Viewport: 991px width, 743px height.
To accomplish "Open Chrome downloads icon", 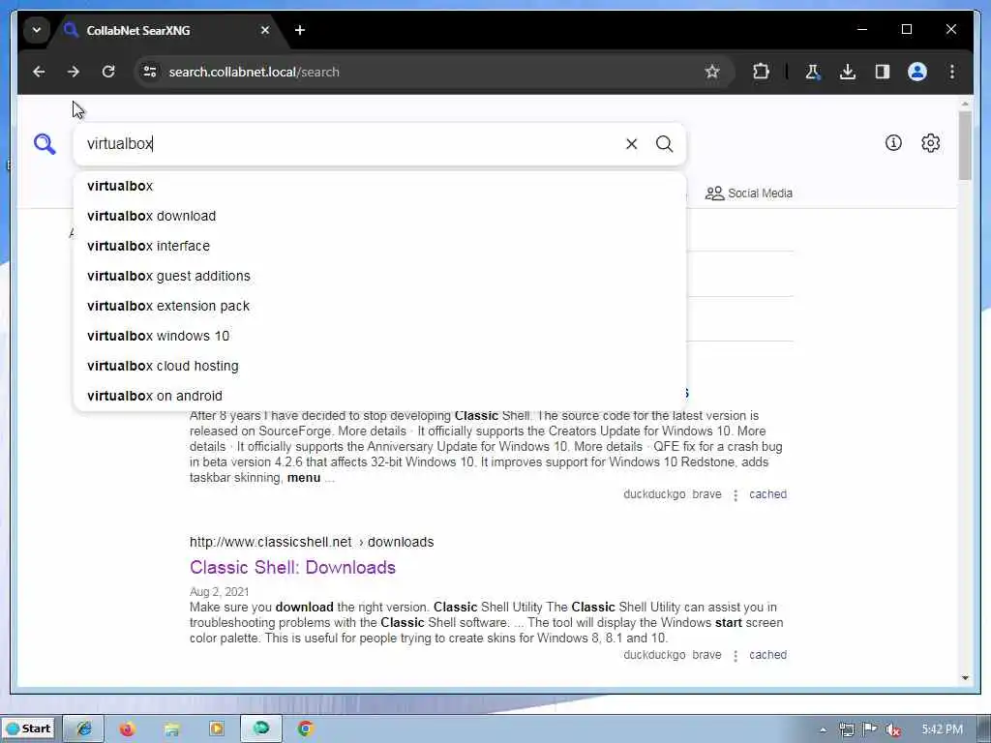I will pos(848,72).
